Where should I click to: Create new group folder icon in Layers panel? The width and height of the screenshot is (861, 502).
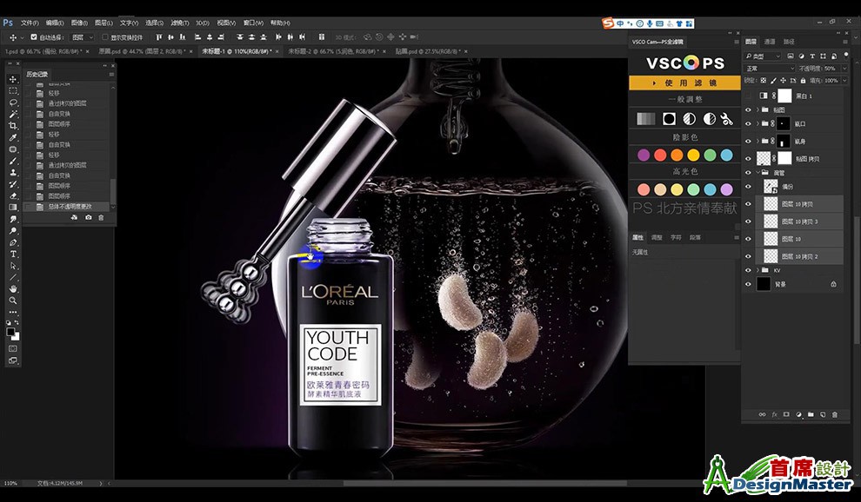(811, 415)
